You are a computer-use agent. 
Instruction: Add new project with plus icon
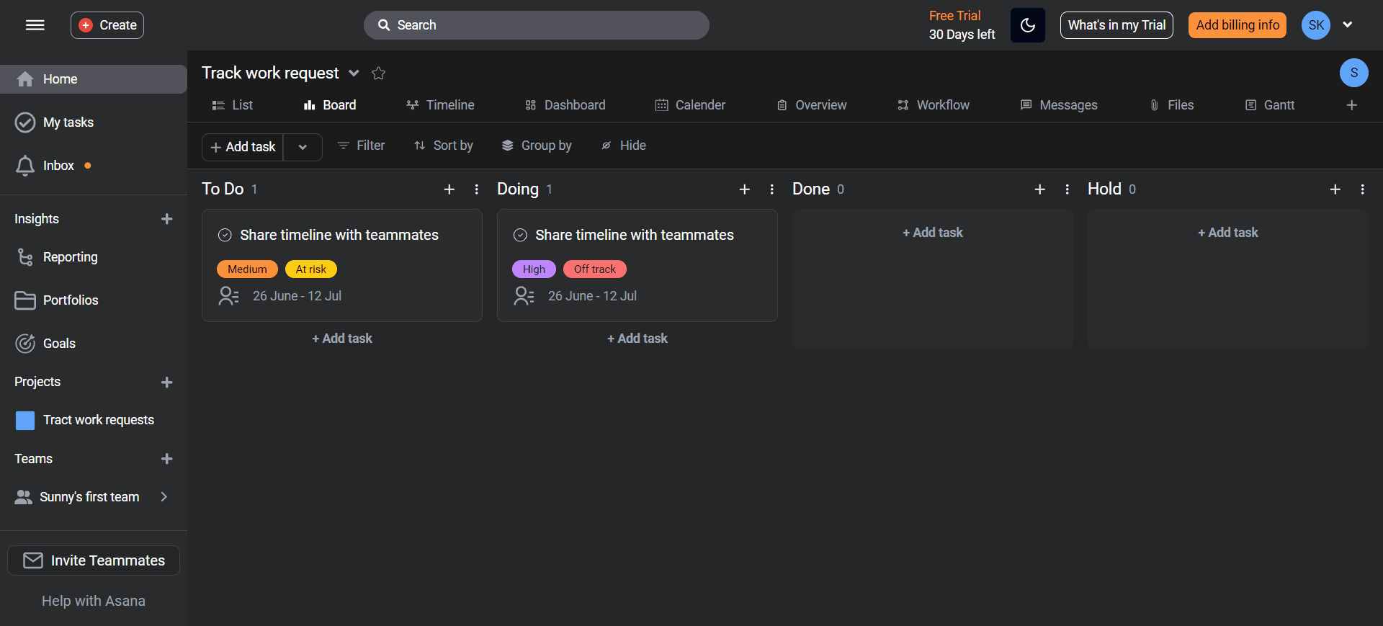pyautogui.click(x=166, y=382)
